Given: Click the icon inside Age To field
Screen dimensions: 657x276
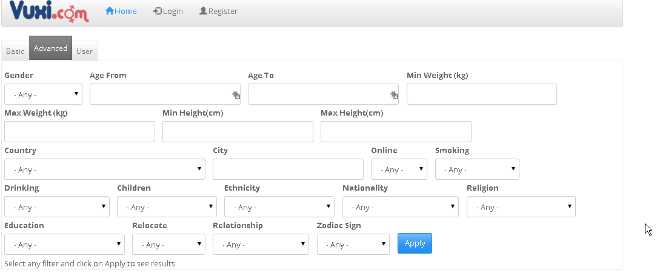Looking at the screenshot, I should pyautogui.click(x=394, y=95).
